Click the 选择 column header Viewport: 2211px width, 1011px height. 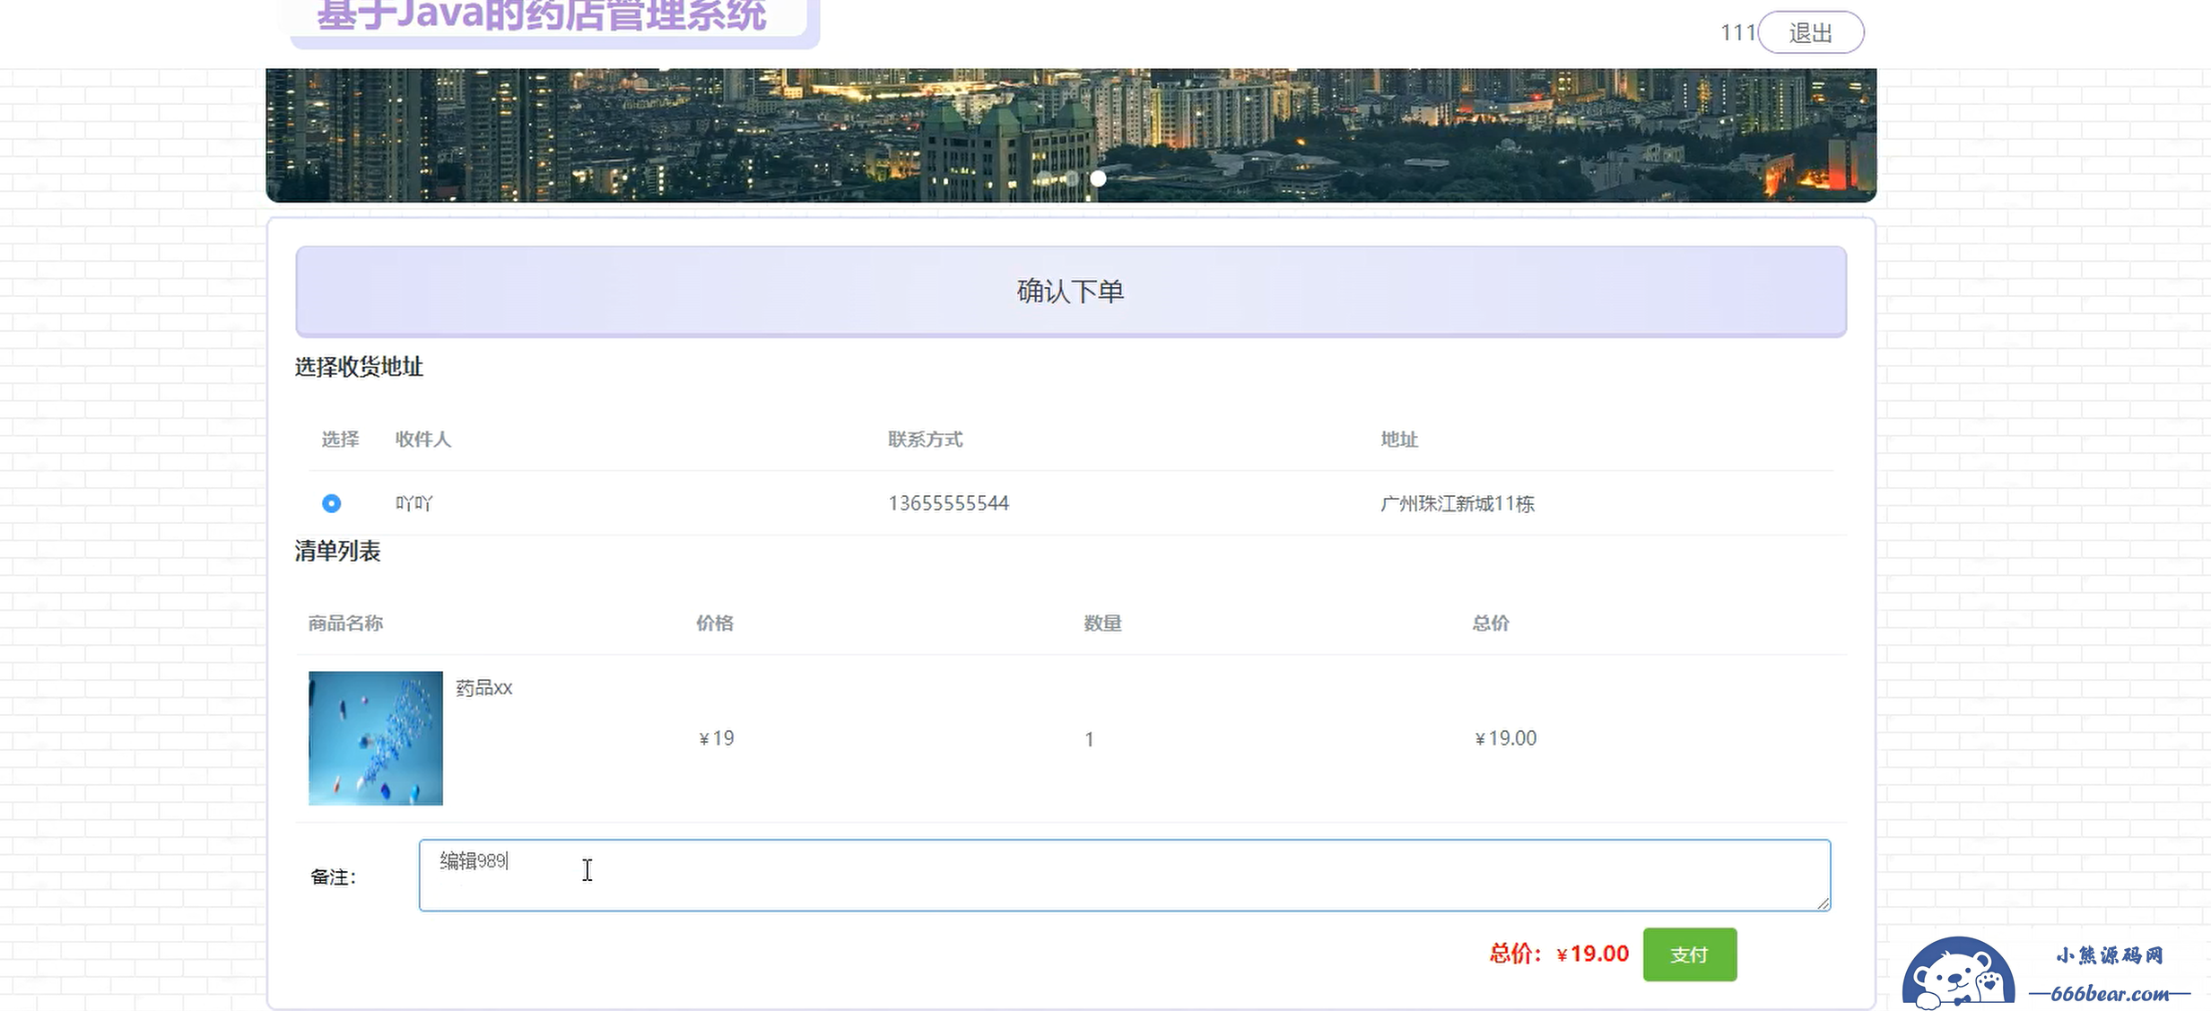click(340, 440)
